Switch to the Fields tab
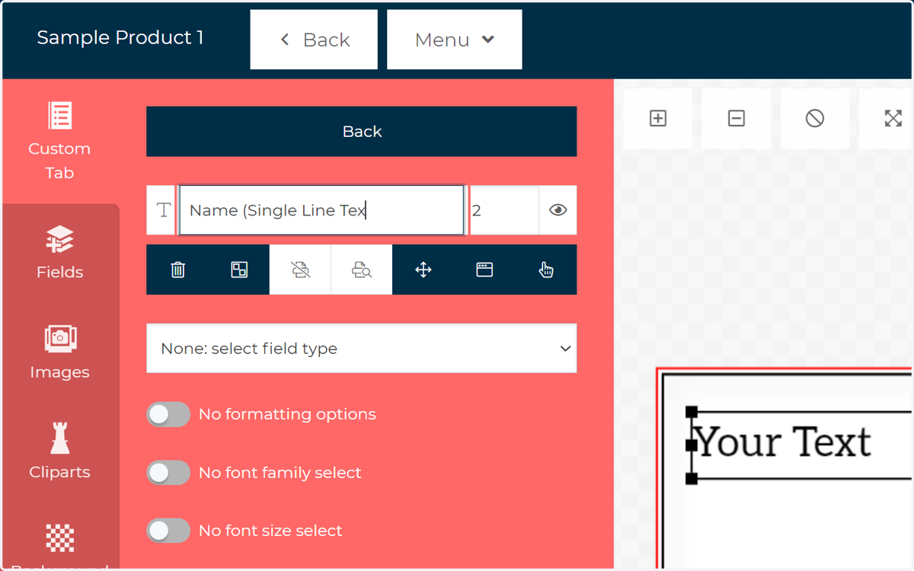The image size is (914, 571). pos(59,253)
